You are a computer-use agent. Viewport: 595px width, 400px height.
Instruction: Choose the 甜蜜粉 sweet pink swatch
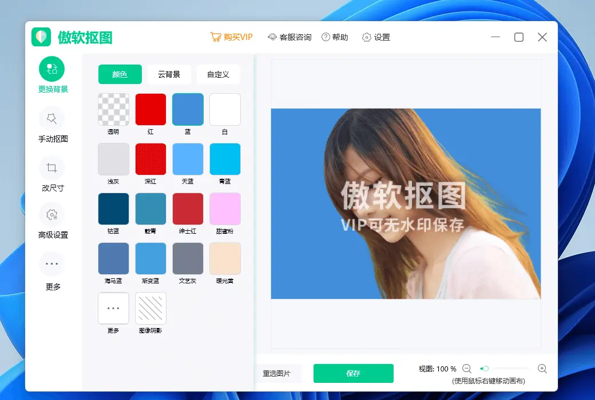[x=225, y=209]
